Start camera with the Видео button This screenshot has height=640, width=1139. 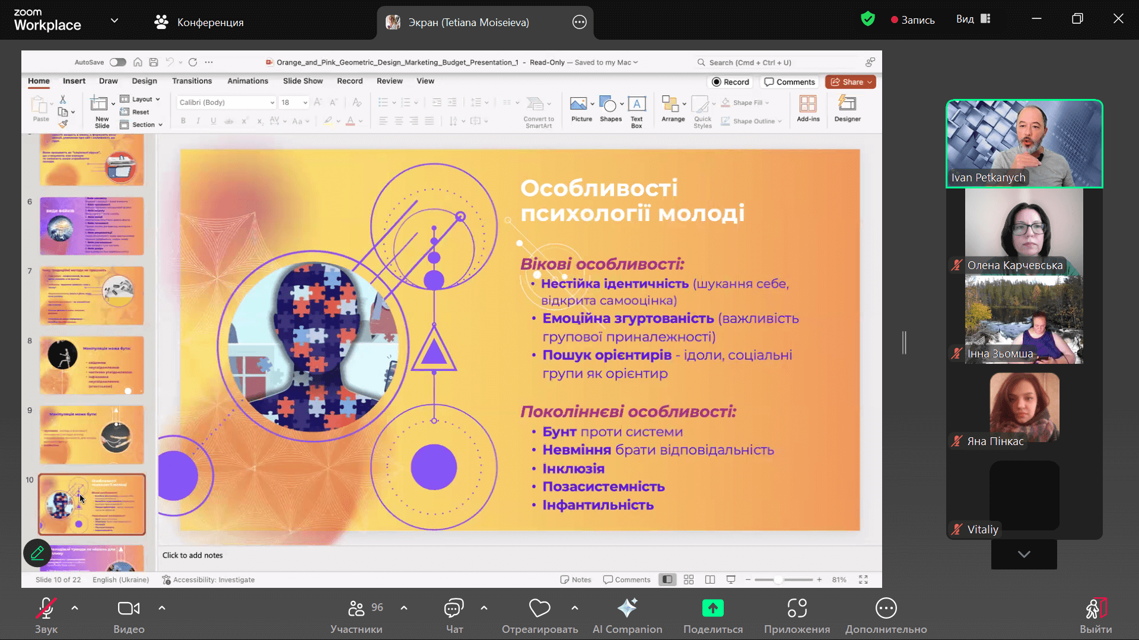(129, 616)
